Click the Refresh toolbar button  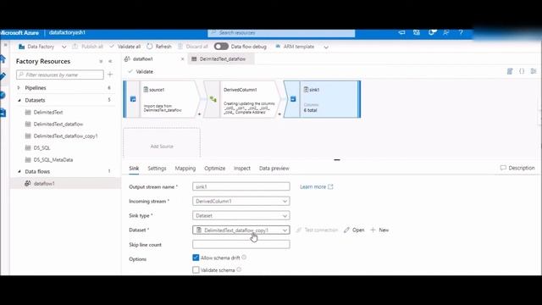(x=159, y=47)
